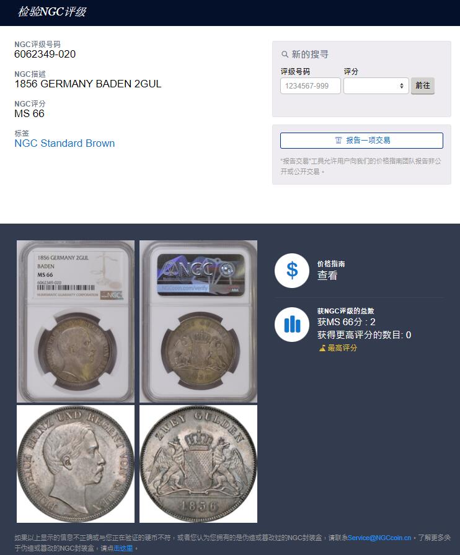Image resolution: width=460 pixels, height=555 pixels.
Task: Click the bar chart census icon
Action: (x=292, y=324)
